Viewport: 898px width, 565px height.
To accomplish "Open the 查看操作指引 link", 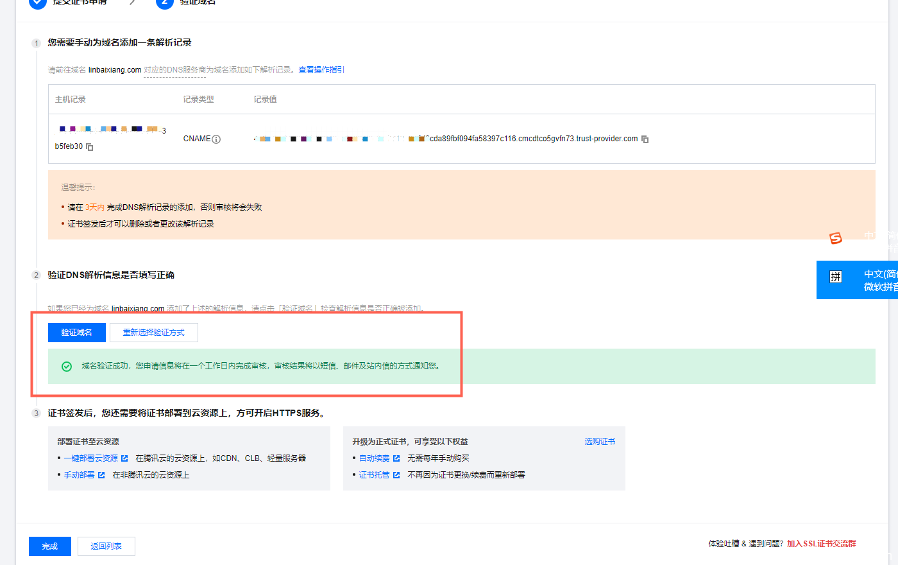I will (x=321, y=70).
